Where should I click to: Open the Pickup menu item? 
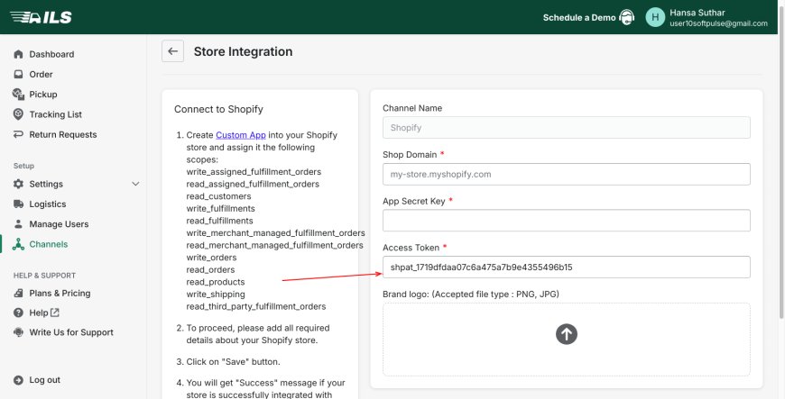coord(43,94)
